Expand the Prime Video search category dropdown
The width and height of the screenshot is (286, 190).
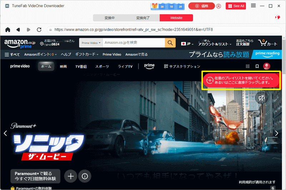coord(91,43)
